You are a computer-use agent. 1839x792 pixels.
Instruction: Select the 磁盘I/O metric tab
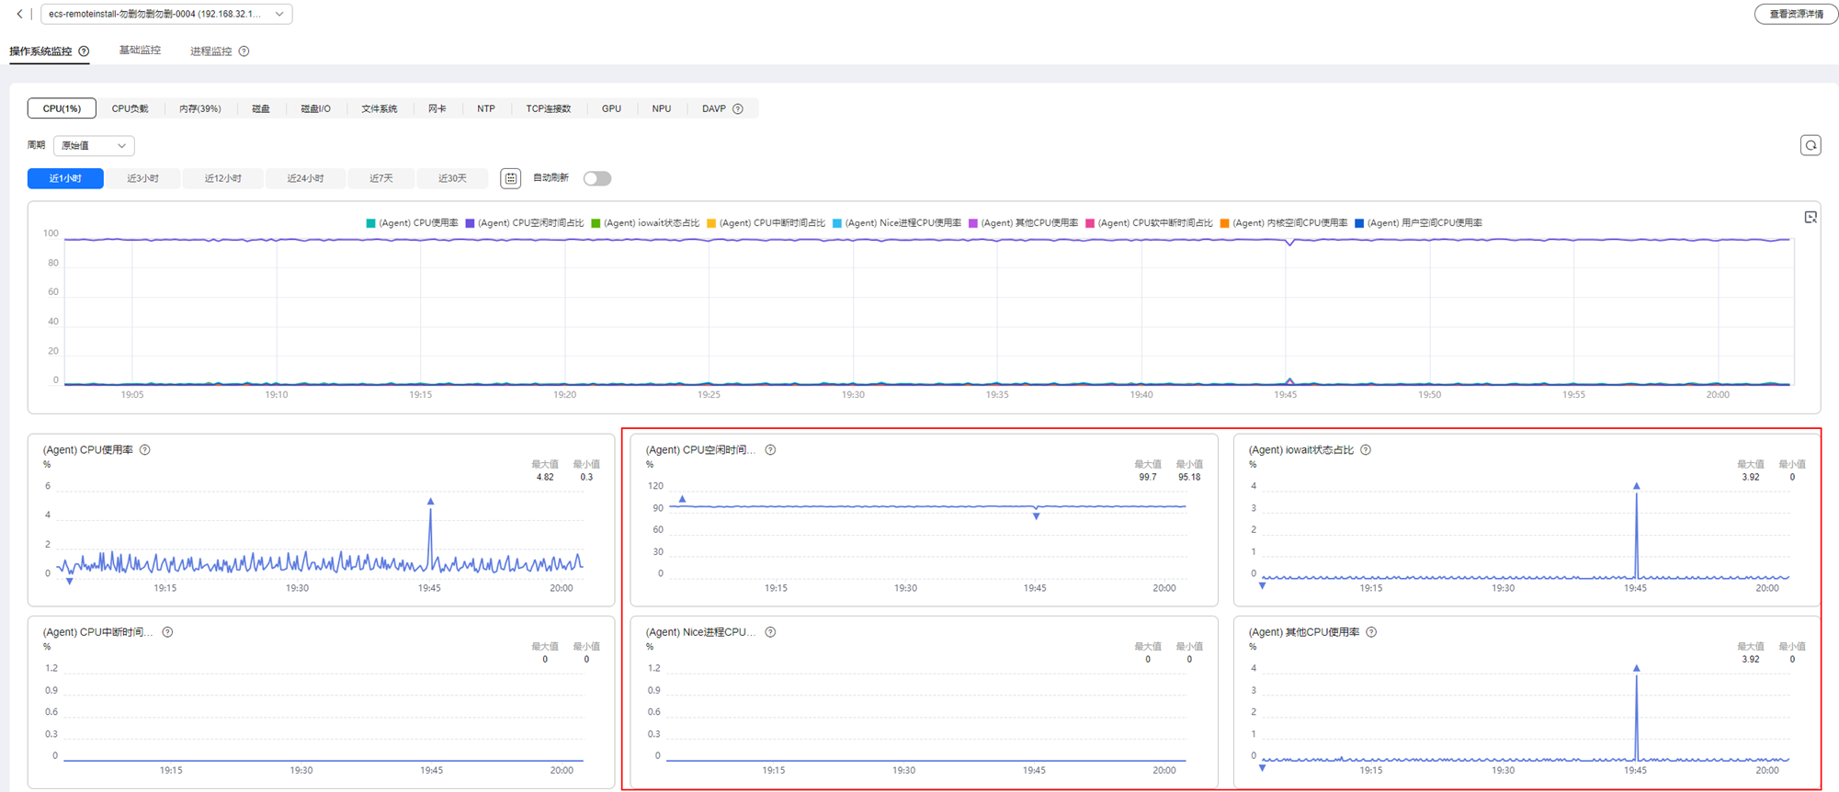click(x=315, y=108)
